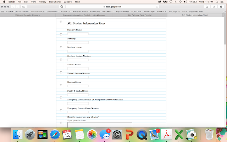Click Safari forward navigation arrow
Viewport: 227px width, 142px height.
(17, 7)
